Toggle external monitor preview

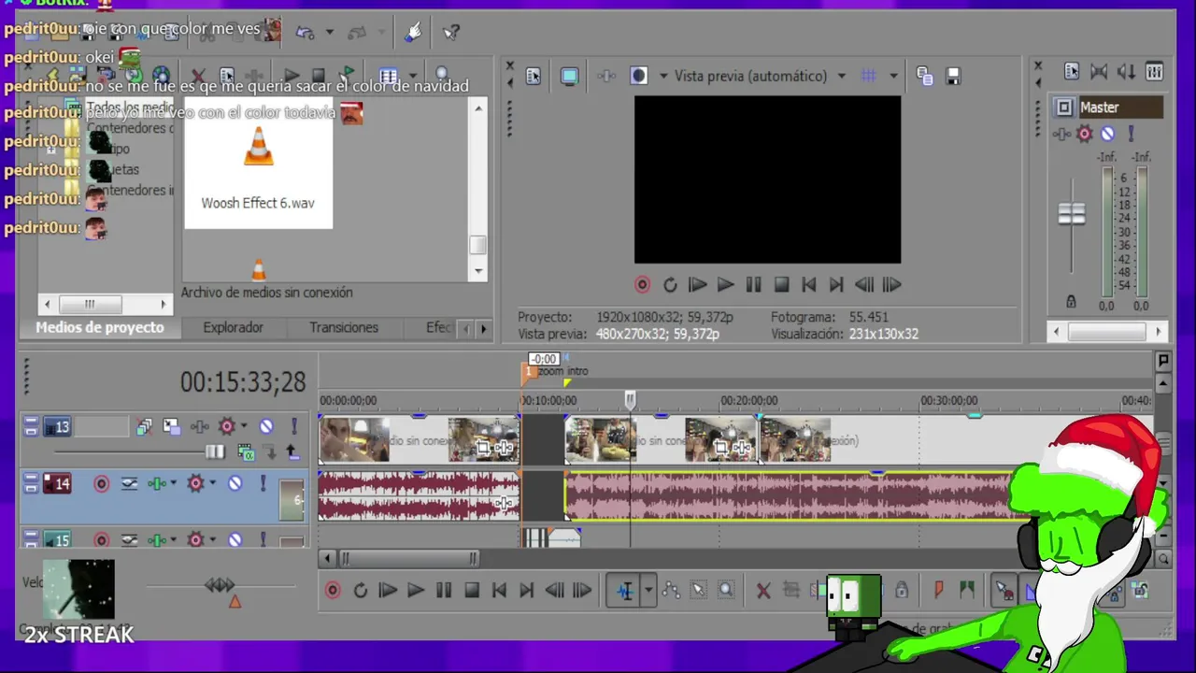pyautogui.click(x=569, y=77)
